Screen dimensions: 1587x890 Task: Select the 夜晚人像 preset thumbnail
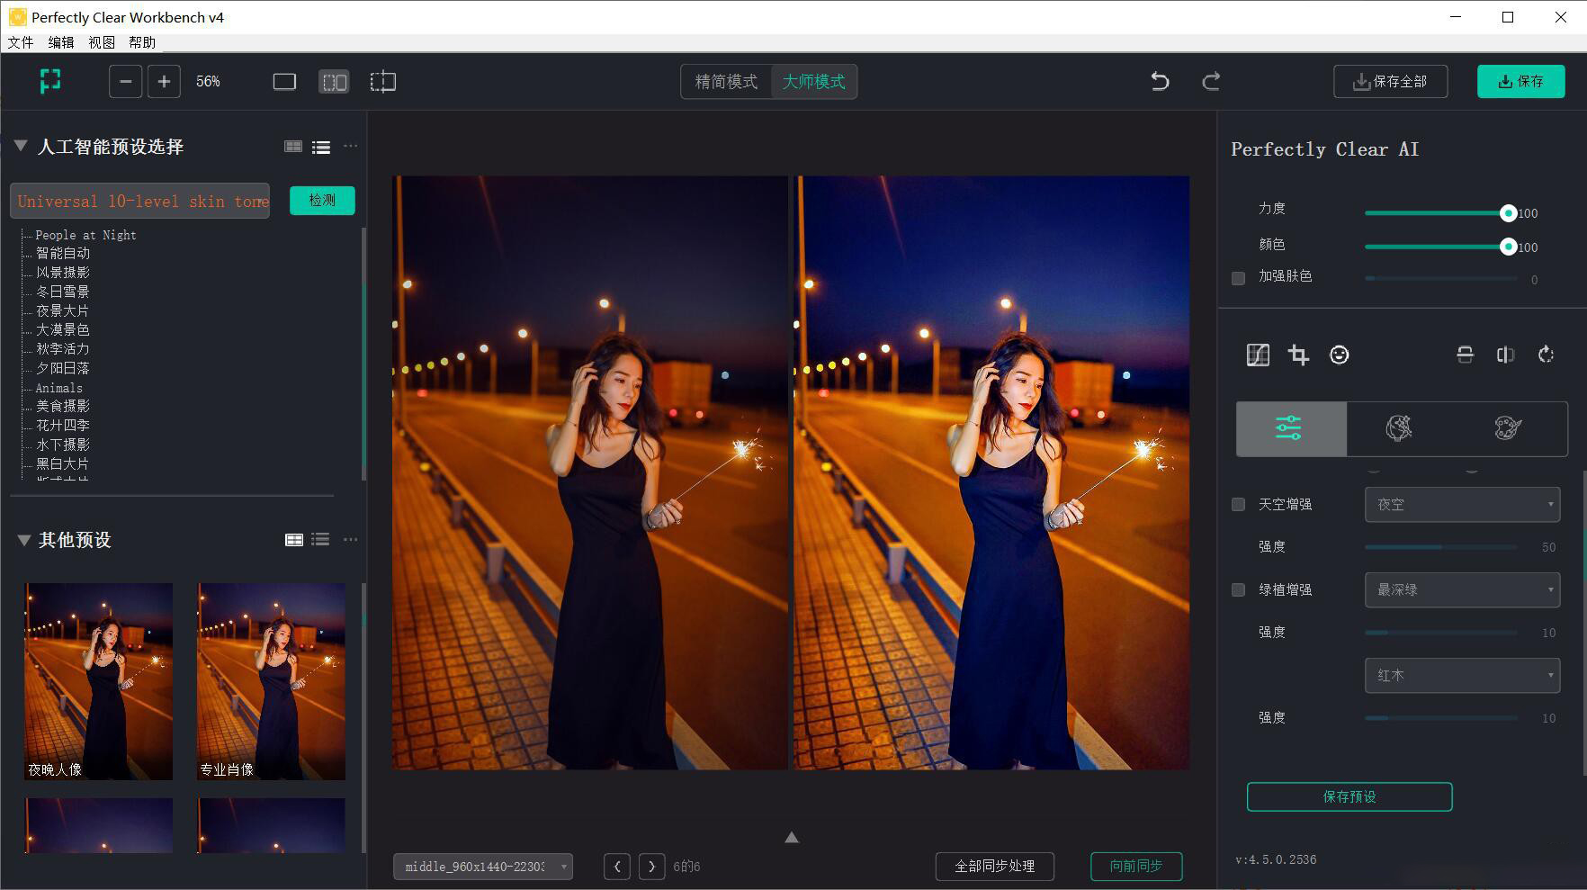pos(97,681)
